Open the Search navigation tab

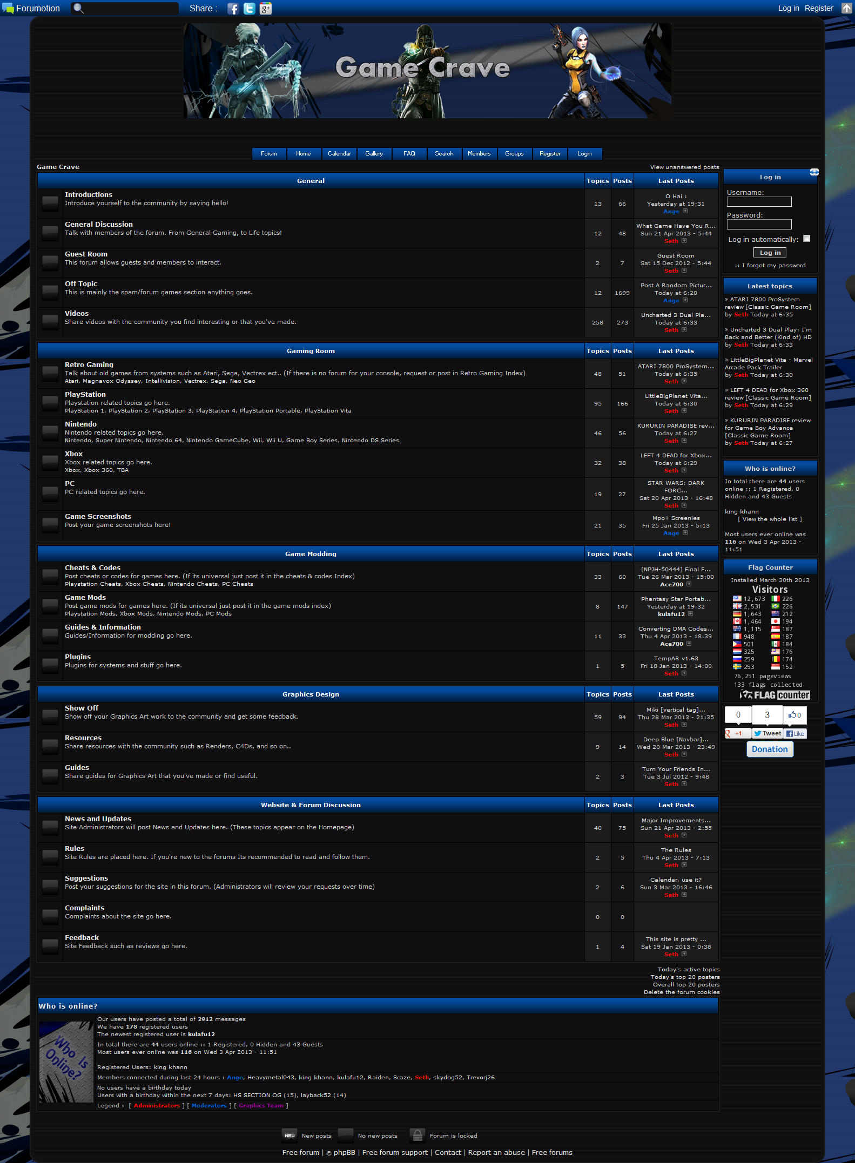click(x=445, y=154)
